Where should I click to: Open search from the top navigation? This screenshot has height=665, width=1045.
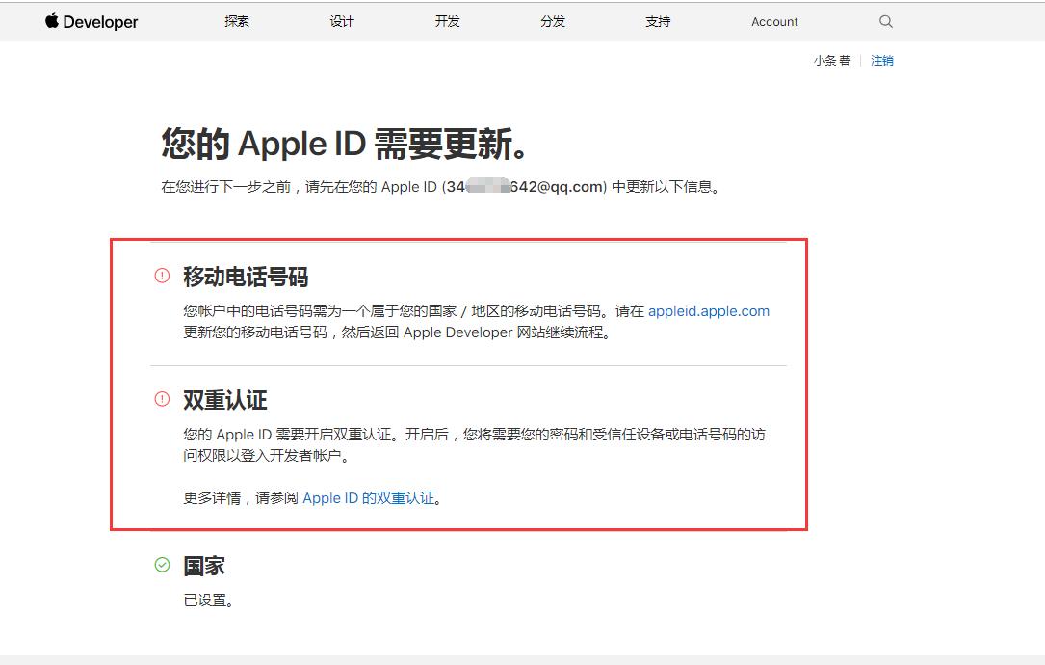(x=884, y=21)
